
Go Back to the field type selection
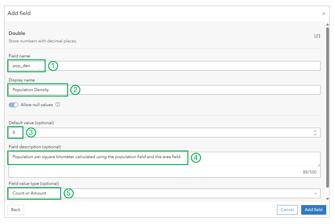tap(16, 210)
